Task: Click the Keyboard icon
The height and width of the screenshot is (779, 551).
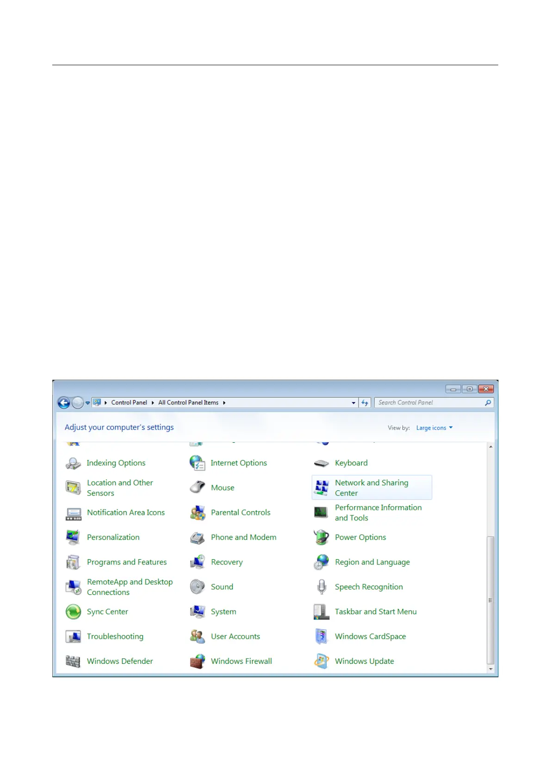Action: tap(322, 463)
